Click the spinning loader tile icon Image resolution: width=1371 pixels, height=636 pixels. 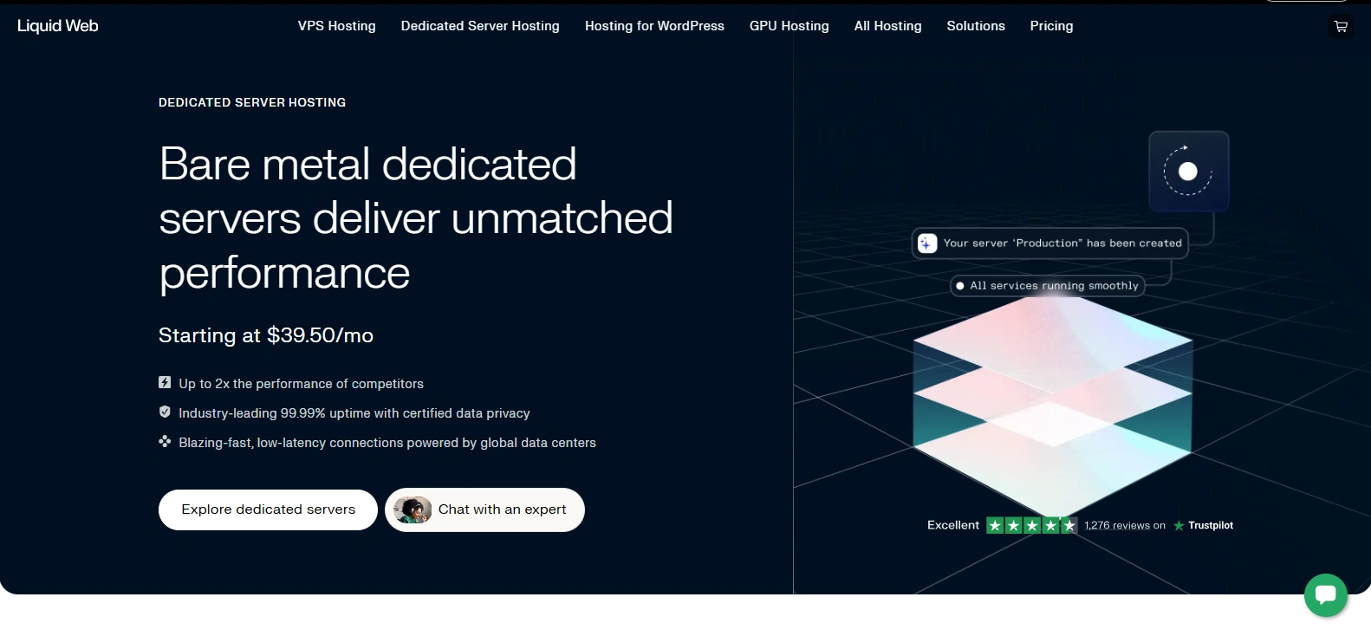click(1188, 172)
